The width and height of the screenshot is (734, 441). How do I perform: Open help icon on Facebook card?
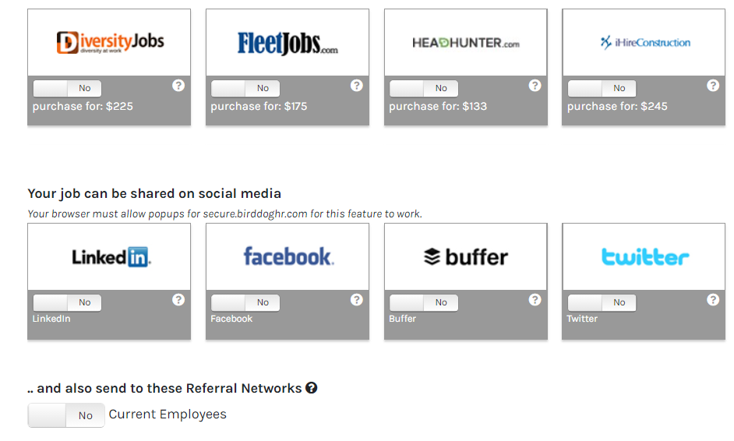[357, 300]
